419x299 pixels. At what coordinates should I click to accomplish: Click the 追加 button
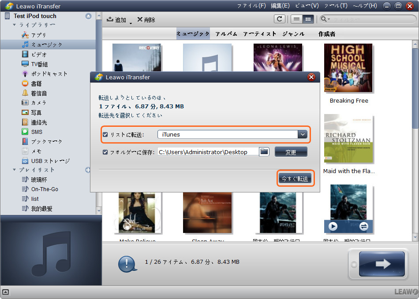[x=116, y=20]
